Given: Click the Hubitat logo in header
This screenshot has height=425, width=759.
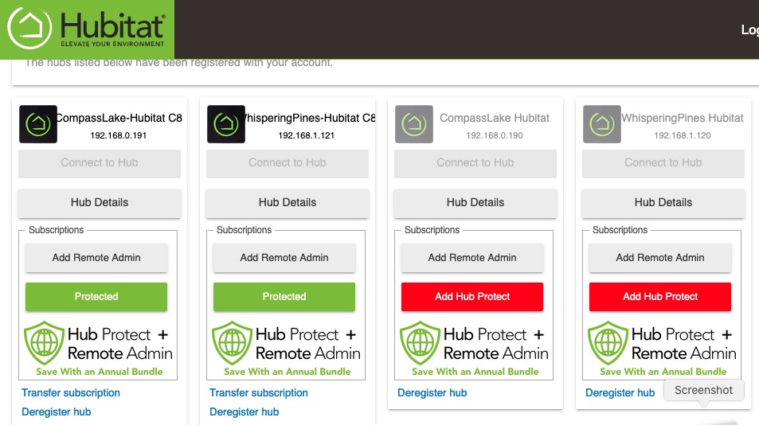Looking at the screenshot, I should point(87,29).
